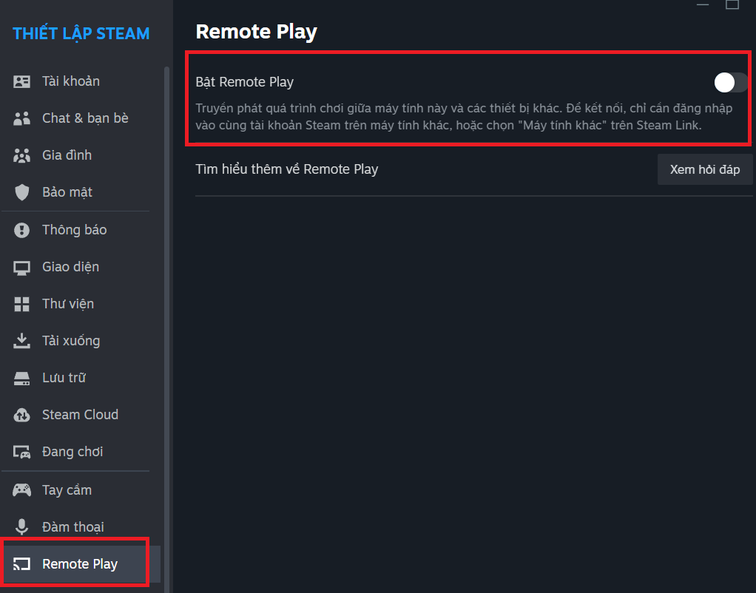Open Chat & bạn bè friends icon
The height and width of the screenshot is (593, 756).
(x=21, y=118)
